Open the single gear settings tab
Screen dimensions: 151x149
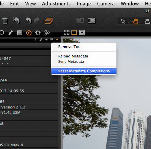pyautogui.click(x=38, y=33)
